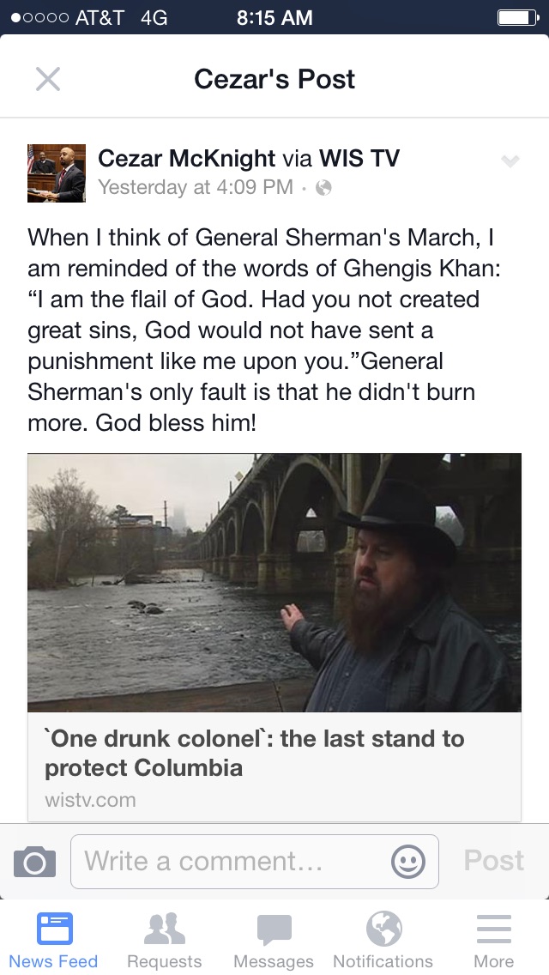This screenshot has height=975, width=549.
Task: Close Cezar's Post with the X icon
Action: coord(48,79)
